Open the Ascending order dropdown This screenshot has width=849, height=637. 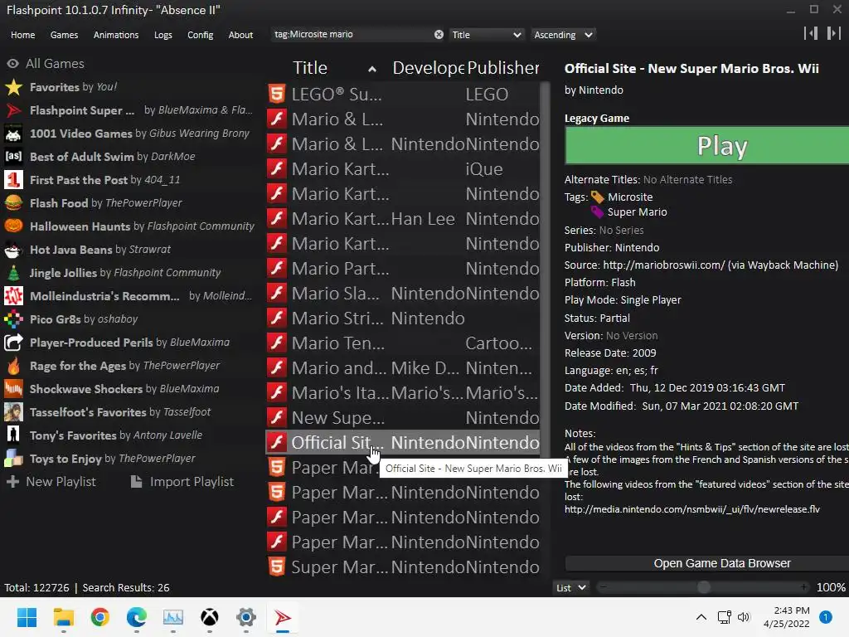pyautogui.click(x=563, y=35)
